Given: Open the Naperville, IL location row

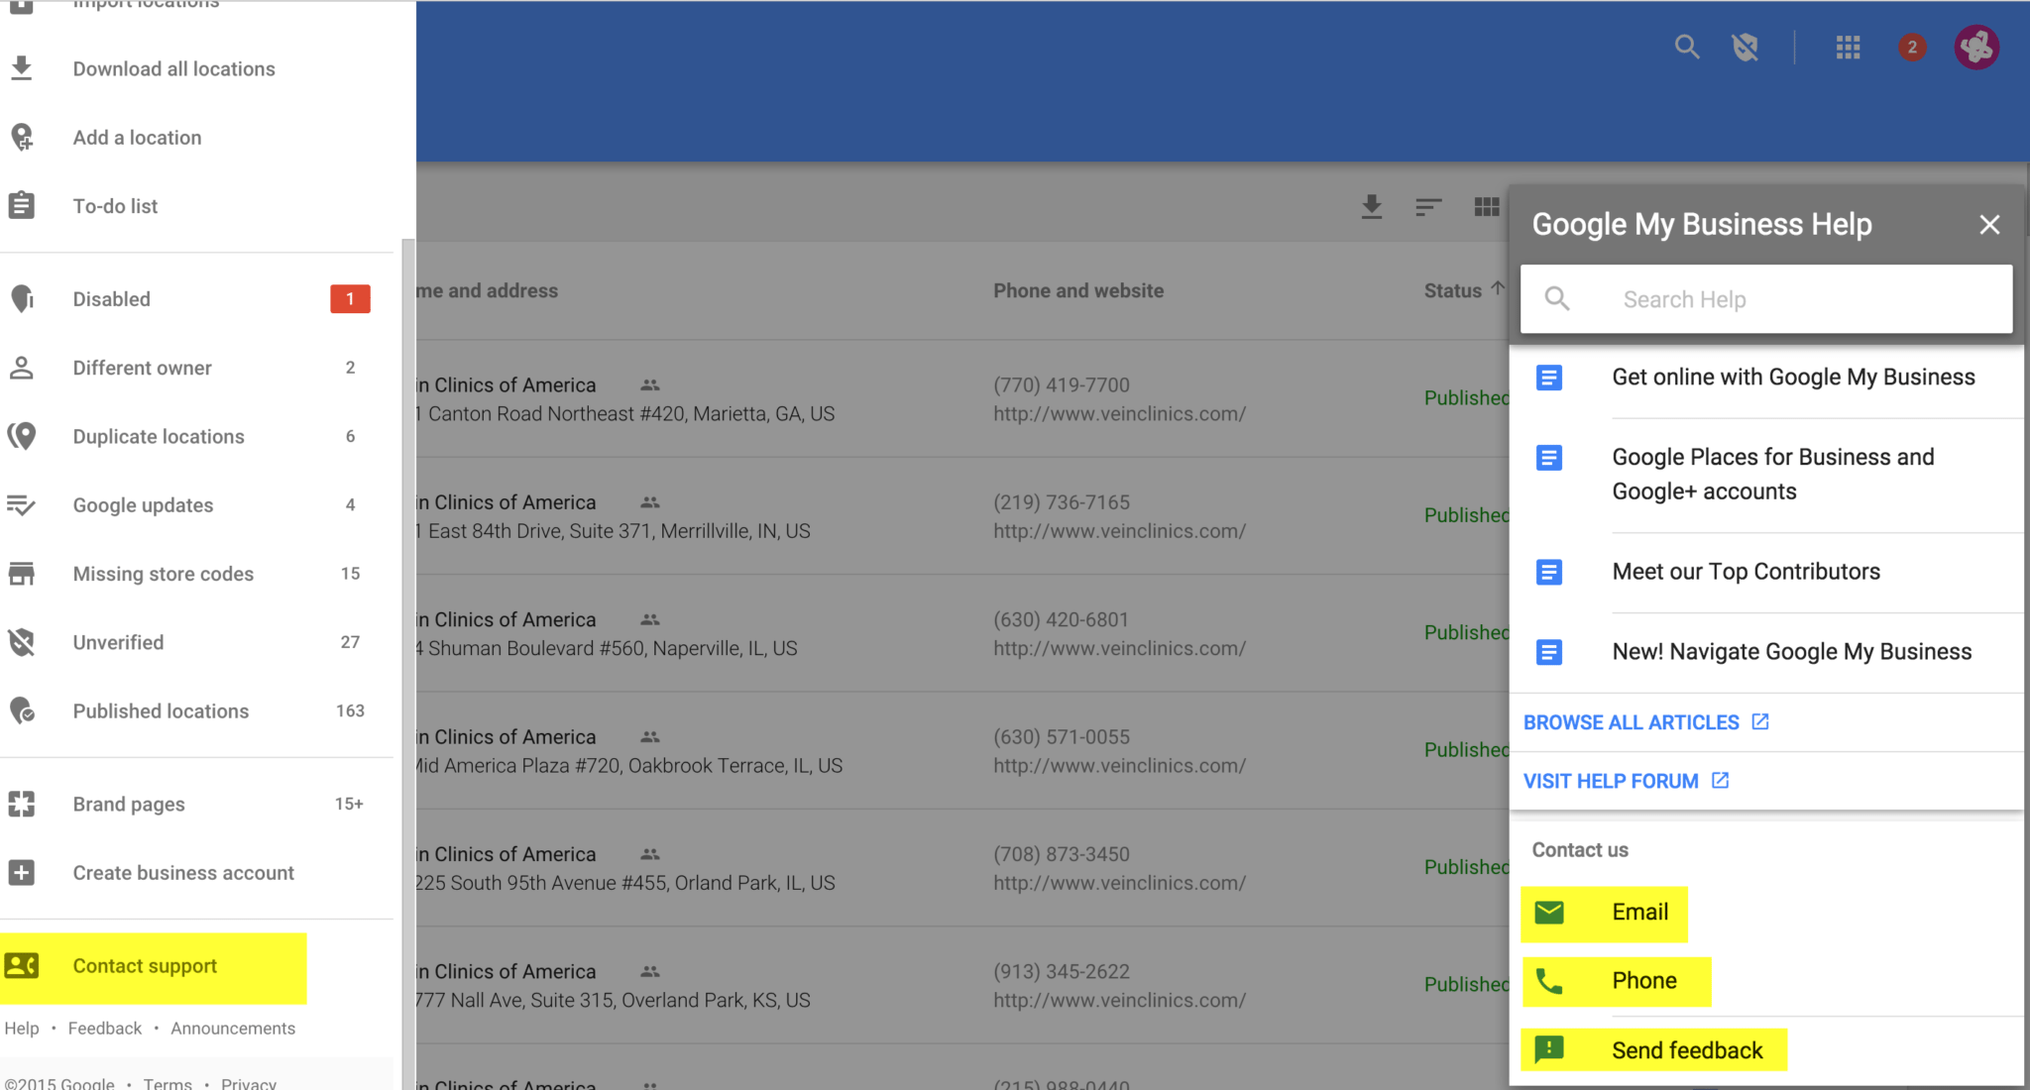Looking at the screenshot, I should (x=961, y=633).
